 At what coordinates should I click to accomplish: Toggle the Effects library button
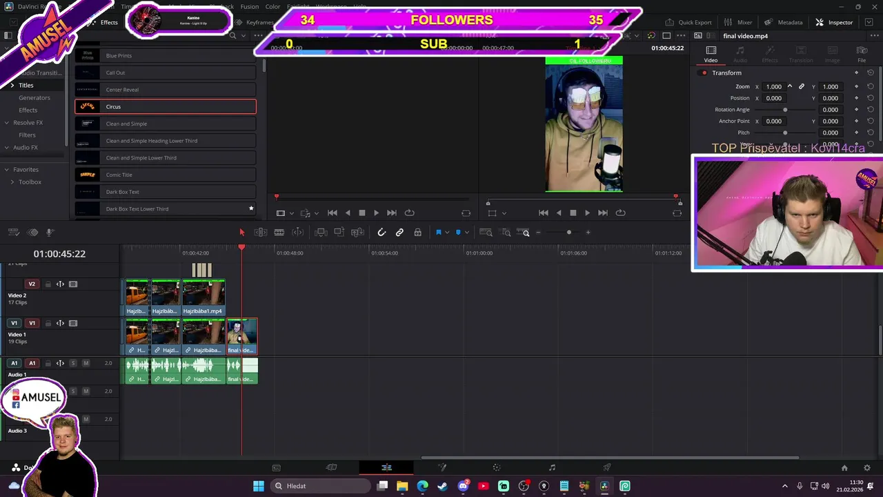103,22
